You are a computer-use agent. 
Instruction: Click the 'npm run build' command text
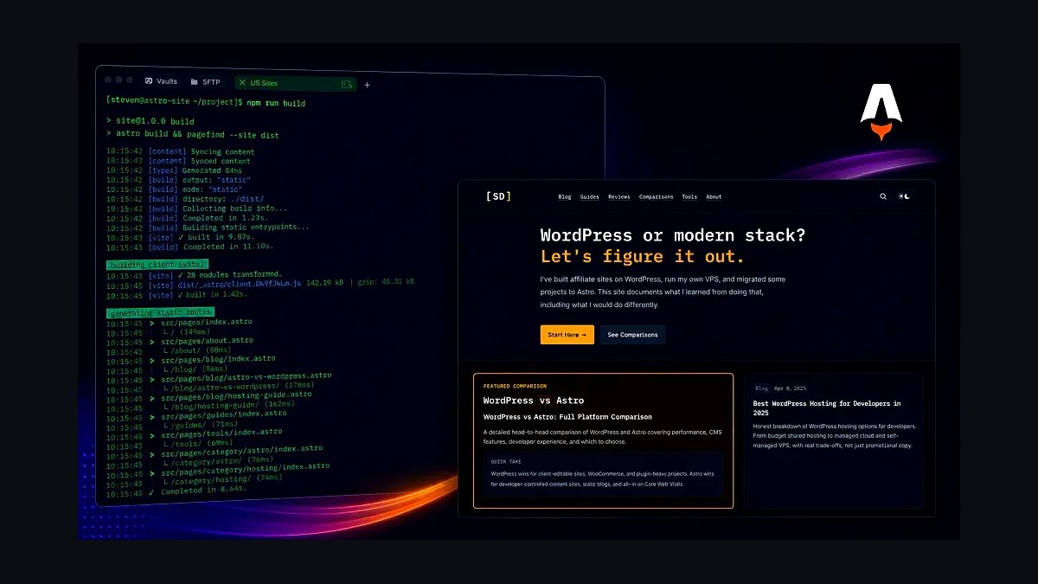pyautogui.click(x=276, y=103)
